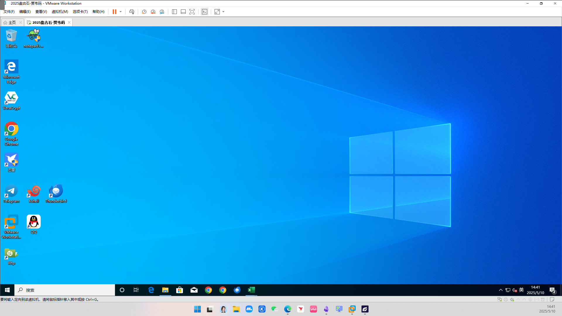Open the power options dropdown beside the pause button
Screen dimensions: 562x316
click(121, 12)
